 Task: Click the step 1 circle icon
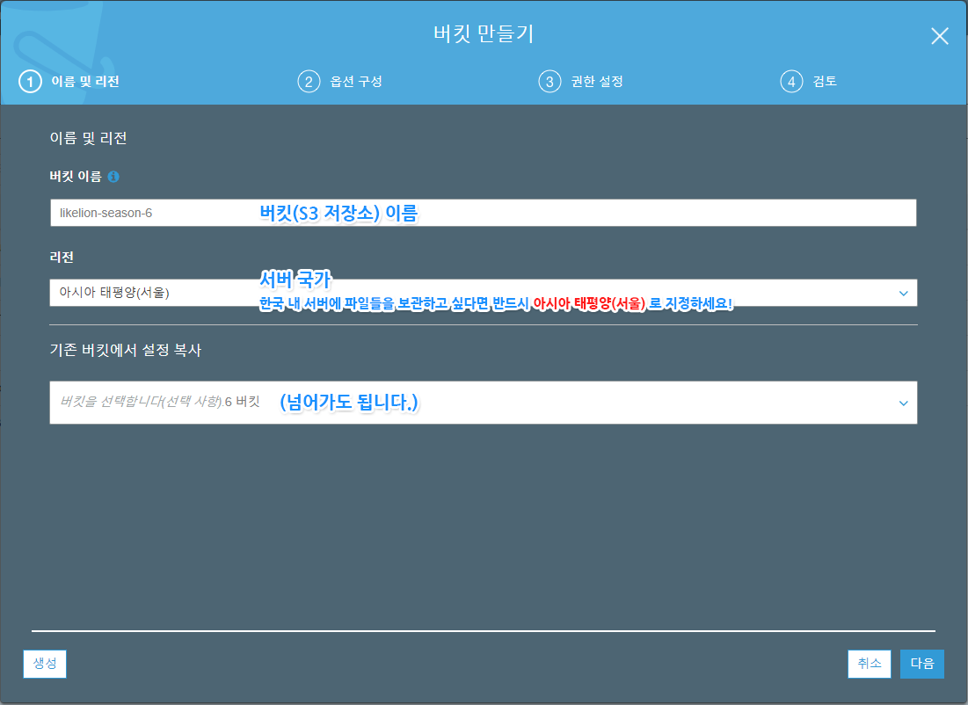coord(30,82)
